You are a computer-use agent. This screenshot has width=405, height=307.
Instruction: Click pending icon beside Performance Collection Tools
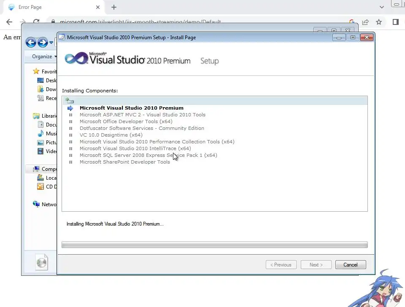tap(70, 142)
